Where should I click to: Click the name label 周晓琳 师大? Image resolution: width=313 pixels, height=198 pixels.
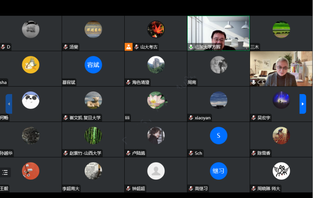pyautogui.click(x=268, y=188)
